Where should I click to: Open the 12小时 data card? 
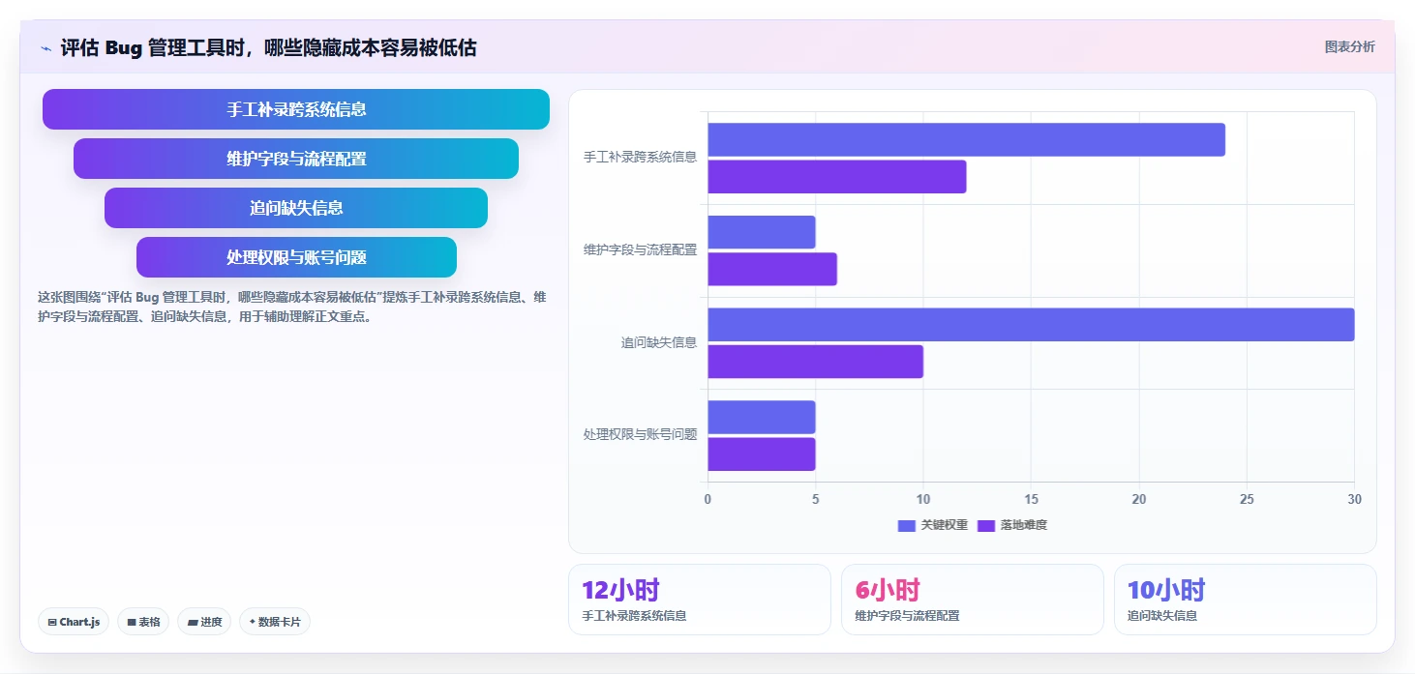click(x=700, y=600)
